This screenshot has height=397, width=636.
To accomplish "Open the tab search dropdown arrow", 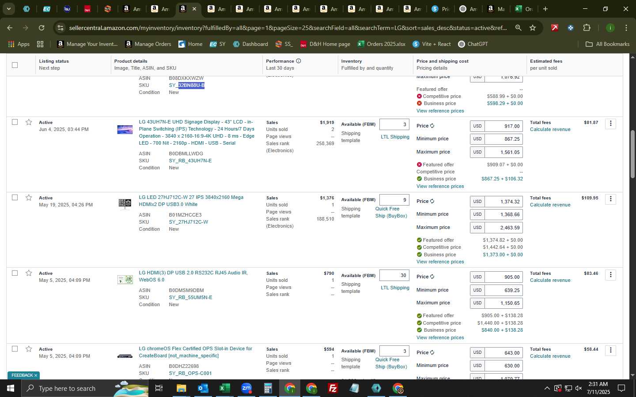I will coord(8,9).
